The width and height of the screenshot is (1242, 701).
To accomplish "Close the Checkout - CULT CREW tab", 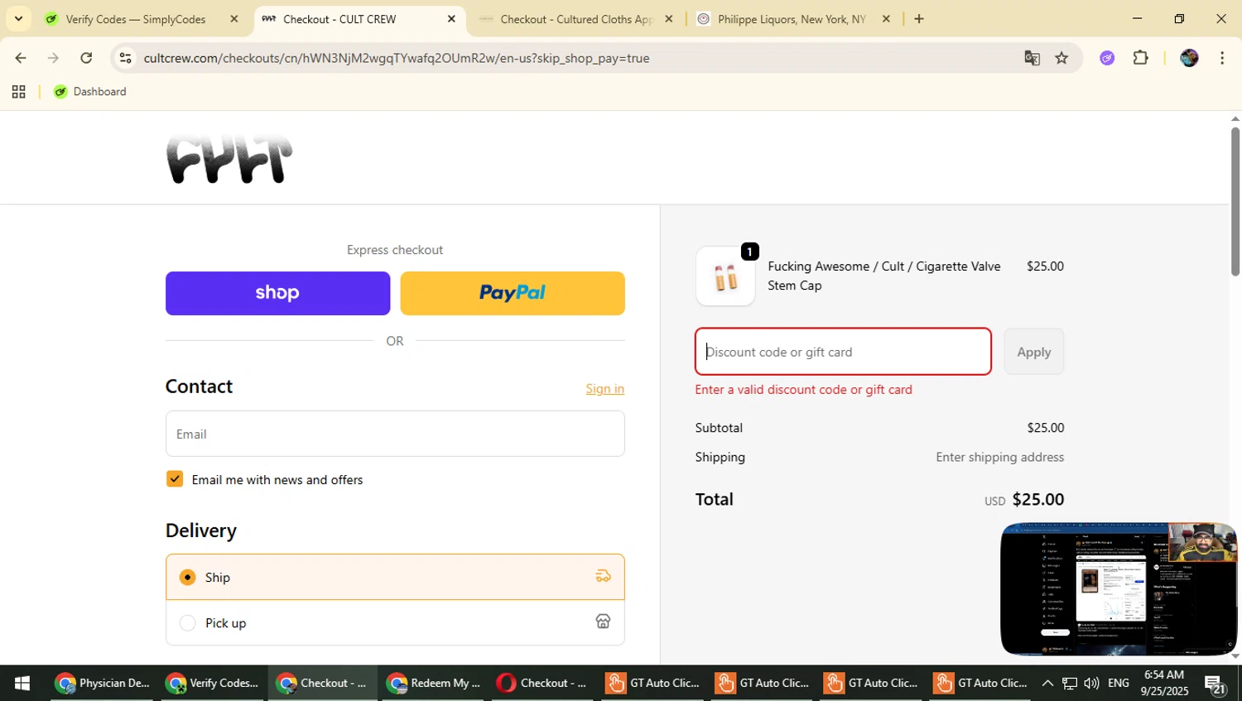I will (x=451, y=19).
